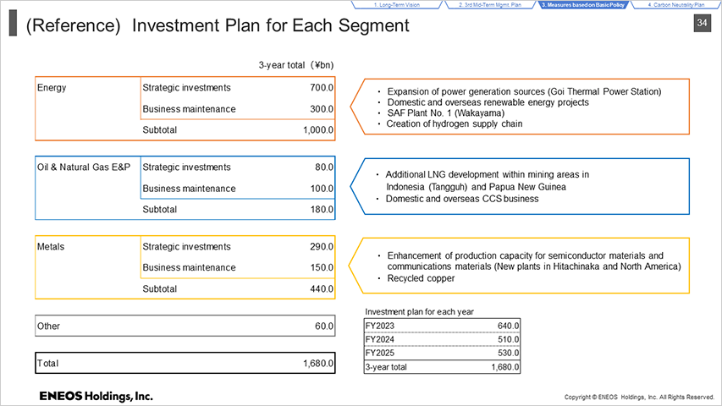Select the Total value 1,680.0 in main table
Image resolution: width=722 pixels, height=406 pixels.
click(318, 363)
